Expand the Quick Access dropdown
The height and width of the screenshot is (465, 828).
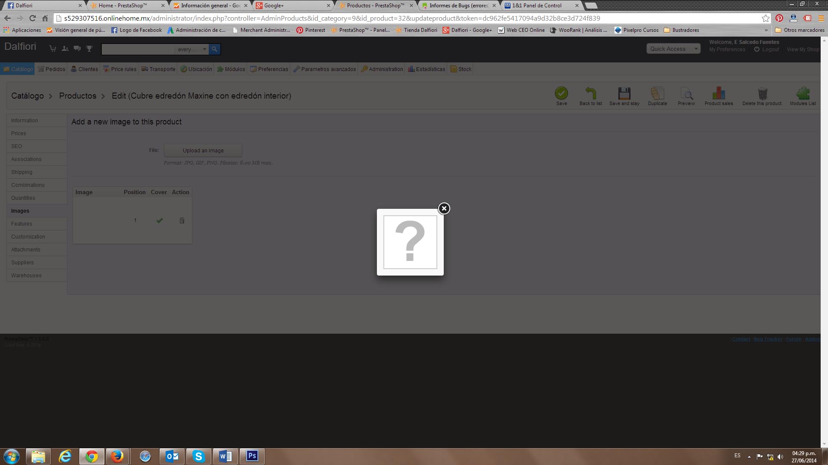click(673, 49)
